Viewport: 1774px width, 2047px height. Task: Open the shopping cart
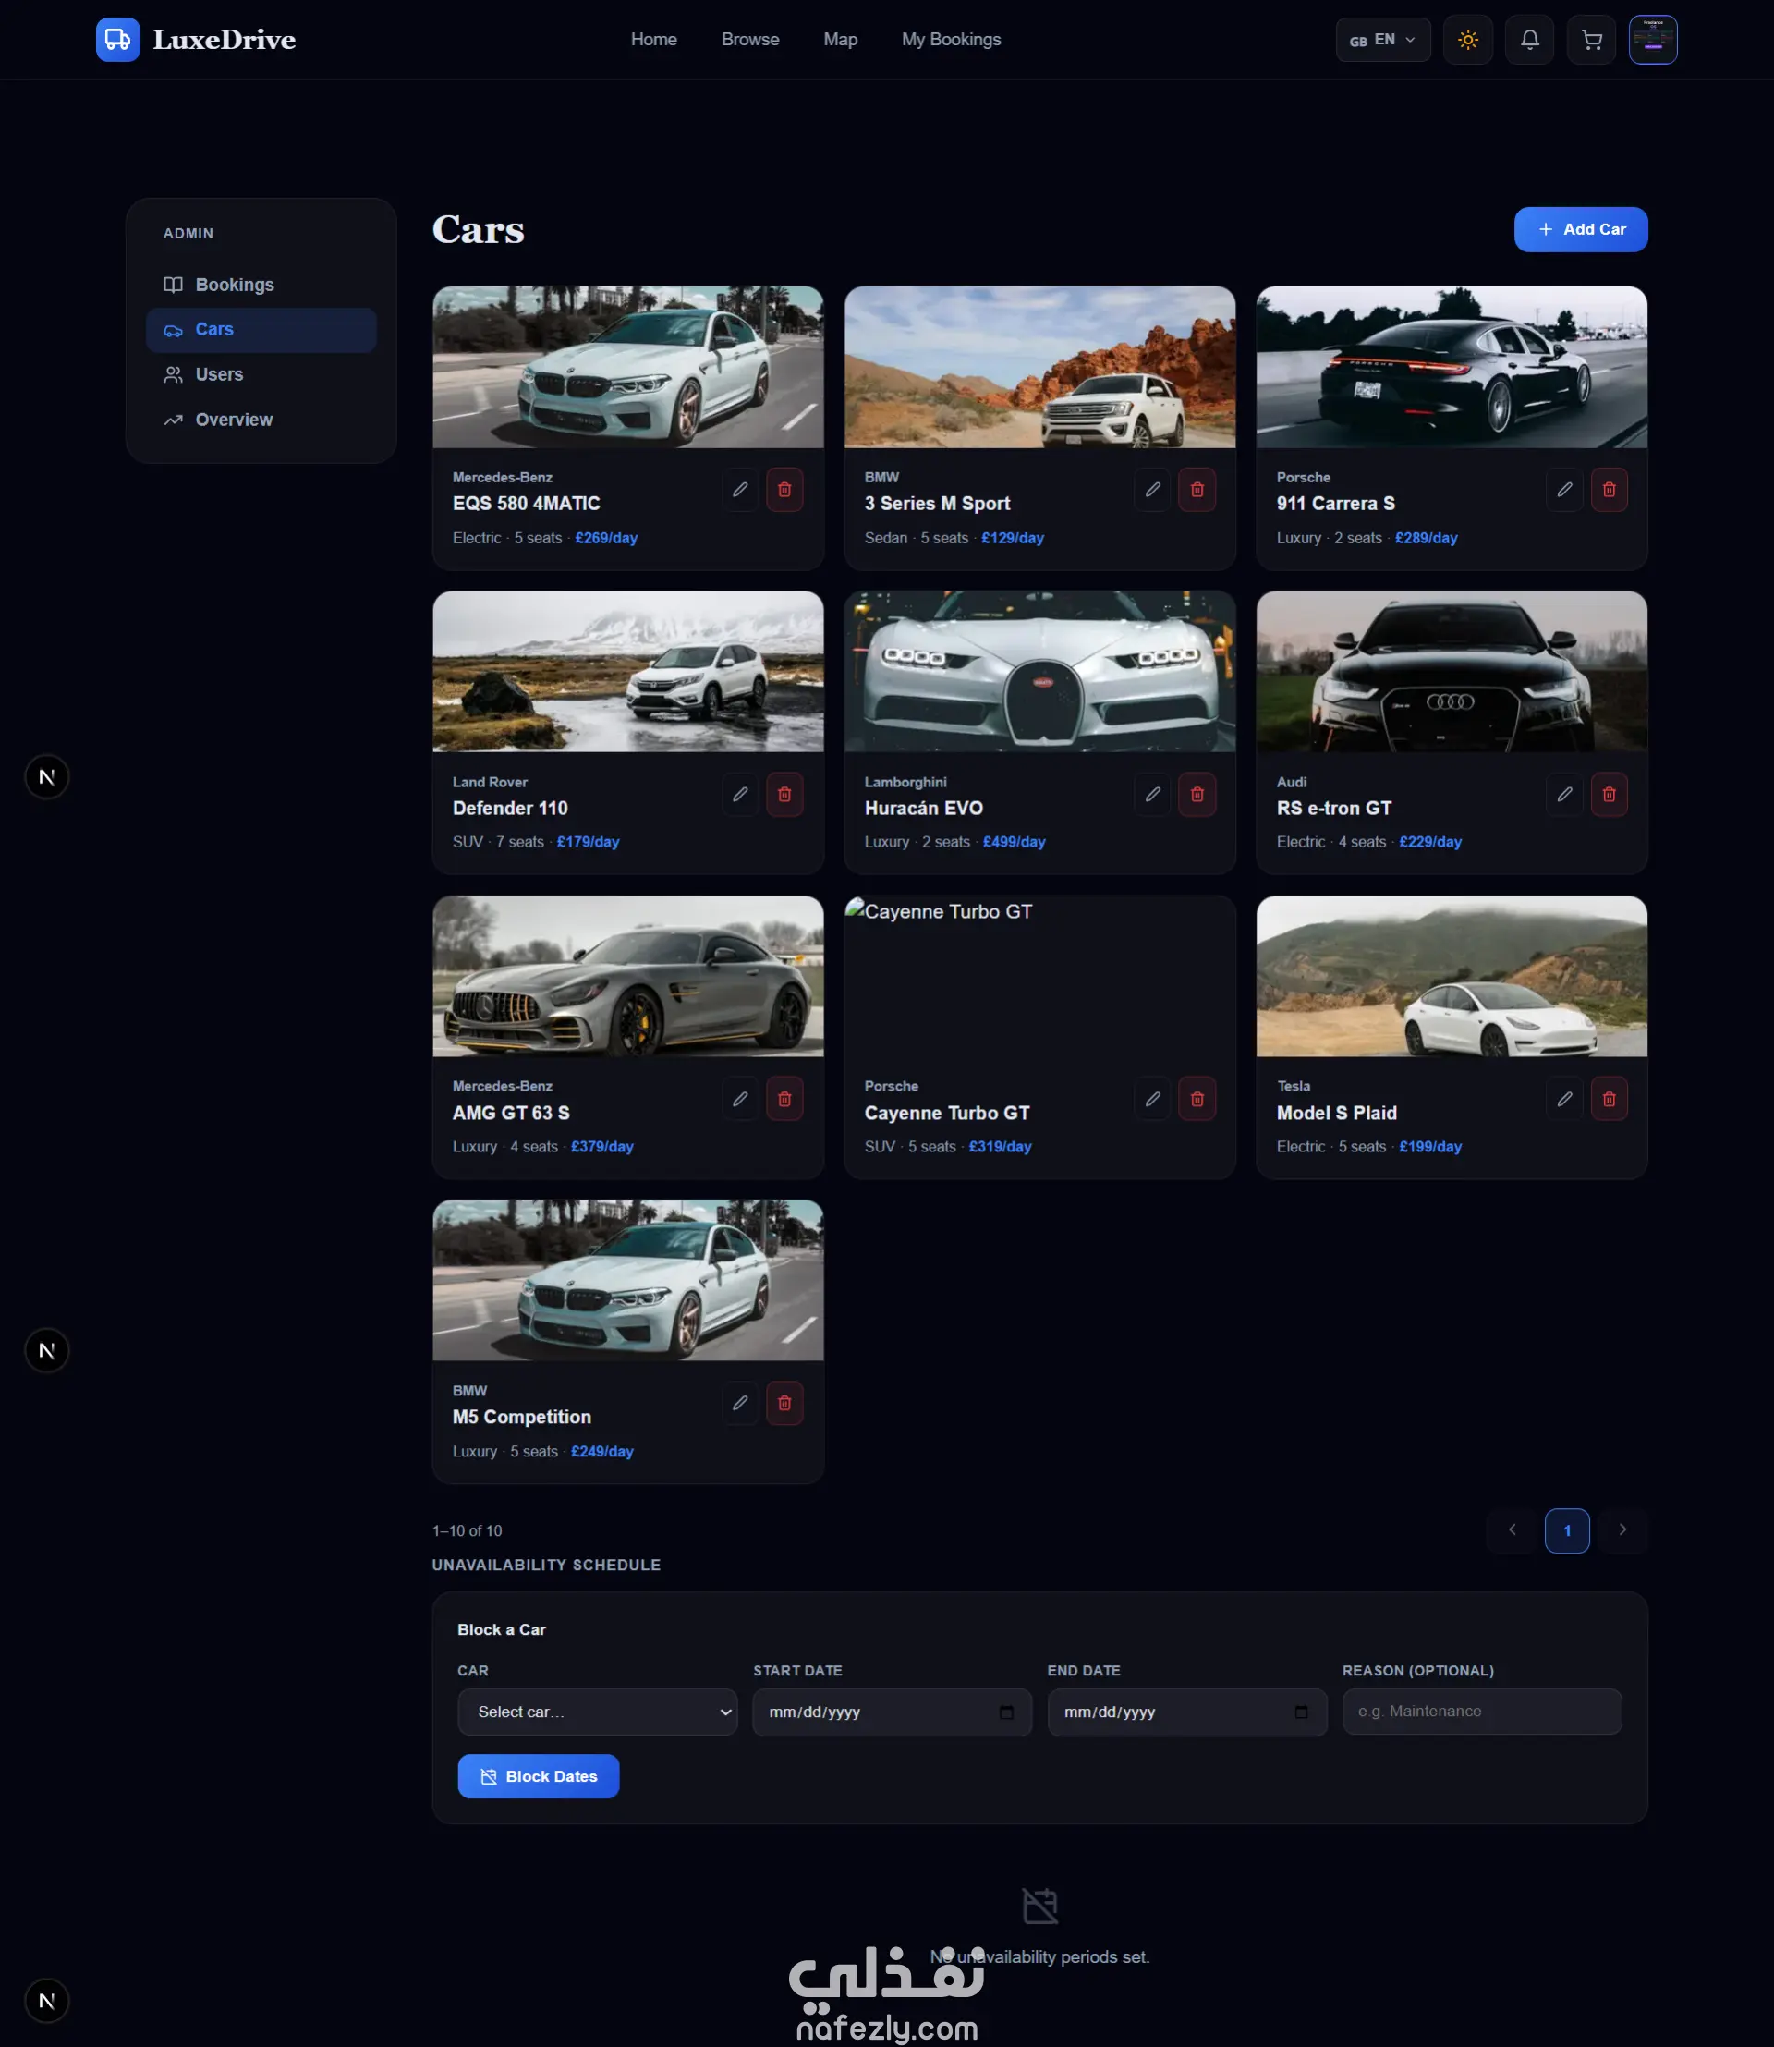click(x=1592, y=40)
